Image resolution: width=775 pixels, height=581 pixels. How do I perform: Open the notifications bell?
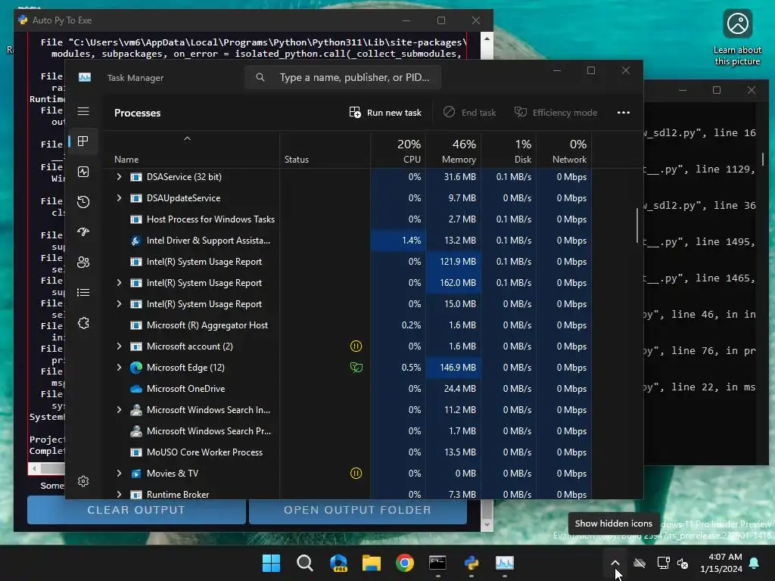[755, 563]
